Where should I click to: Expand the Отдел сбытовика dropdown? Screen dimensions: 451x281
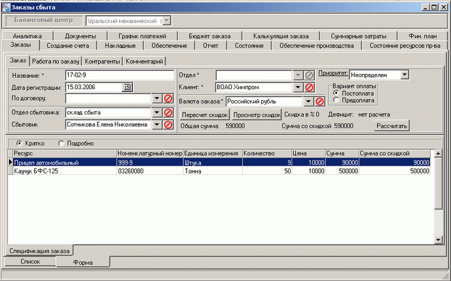click(x=156, y=113)
